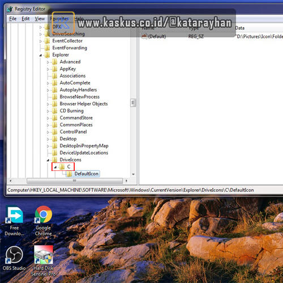Image resolution: width=283 pixels, height=283 pixels.
Task: Click the C key folder icon
Action: [x=62, y=166]
